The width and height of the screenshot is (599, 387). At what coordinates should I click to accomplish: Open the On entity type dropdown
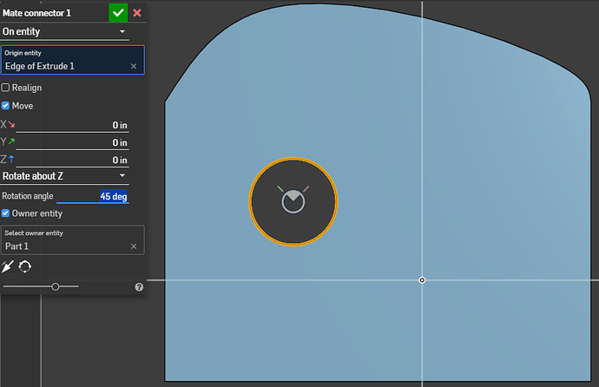[64, 32]
